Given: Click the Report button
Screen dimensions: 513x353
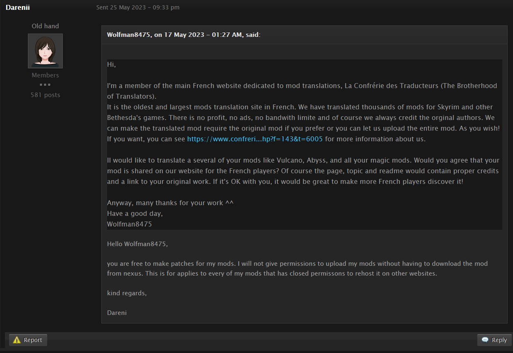Looking at the screenshot, I should (x=28, y=340).
